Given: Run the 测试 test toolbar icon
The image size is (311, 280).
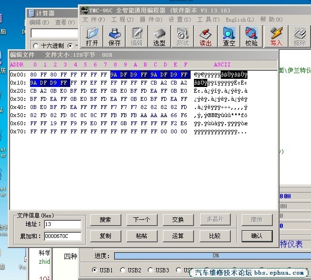Looking at the screenshot, I should [x=182, y=36].
